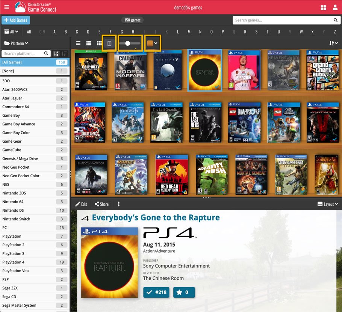Select Destiny cover
This screenshot has height=312, width=342.
coord(168,70)
